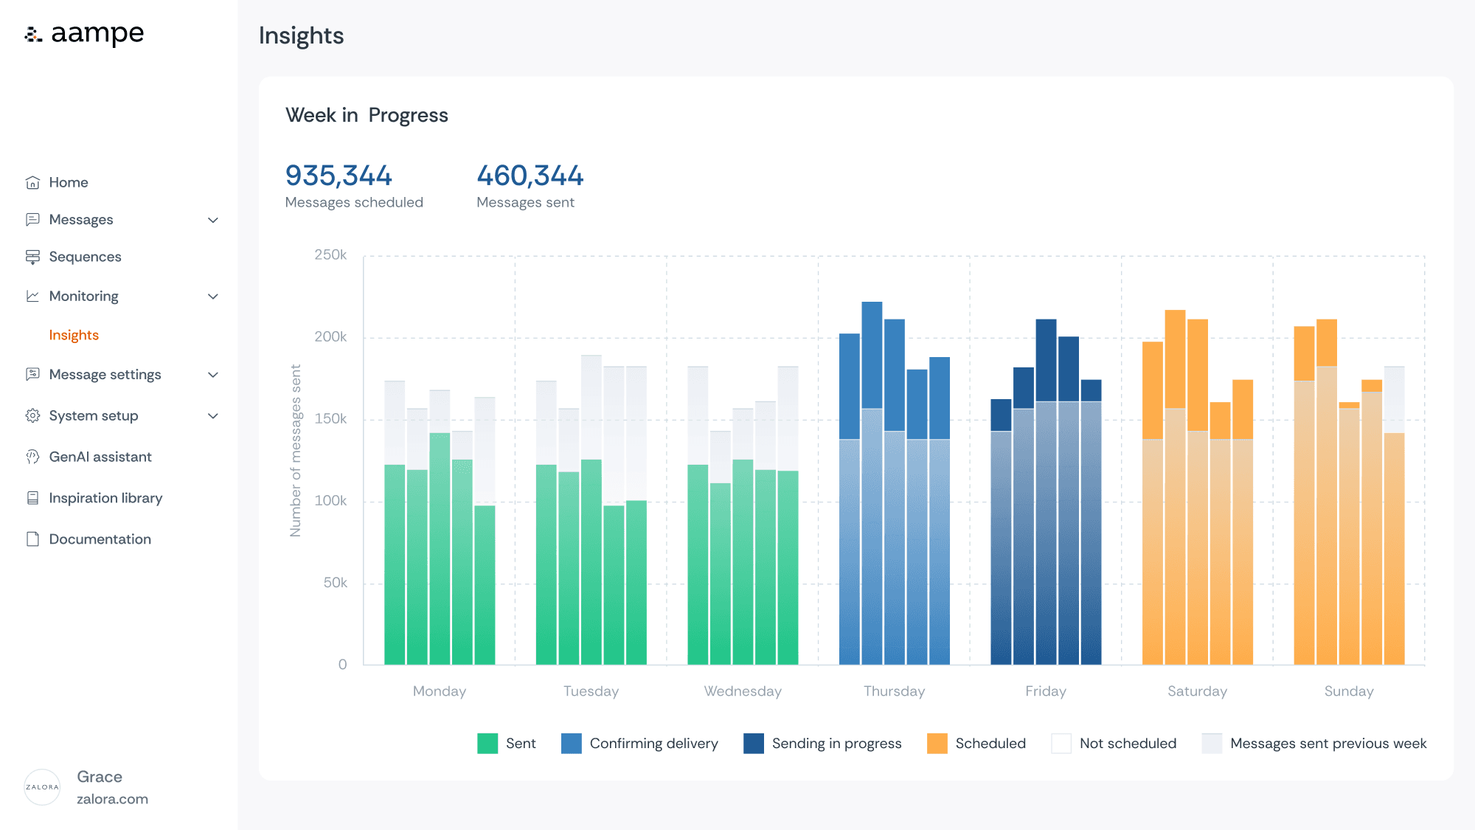Click the System setup gear icon

point(32,415)
